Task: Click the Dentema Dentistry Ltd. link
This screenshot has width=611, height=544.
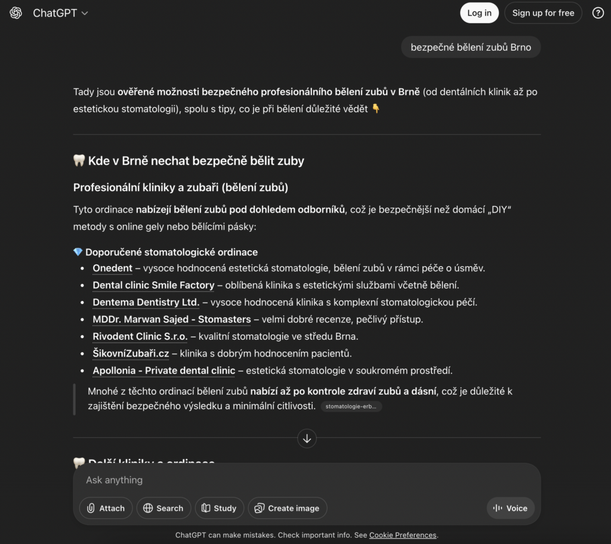Action: pos(146,302)
